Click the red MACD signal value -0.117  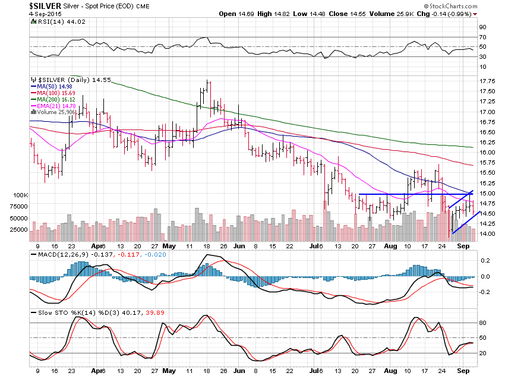(129, 255)
